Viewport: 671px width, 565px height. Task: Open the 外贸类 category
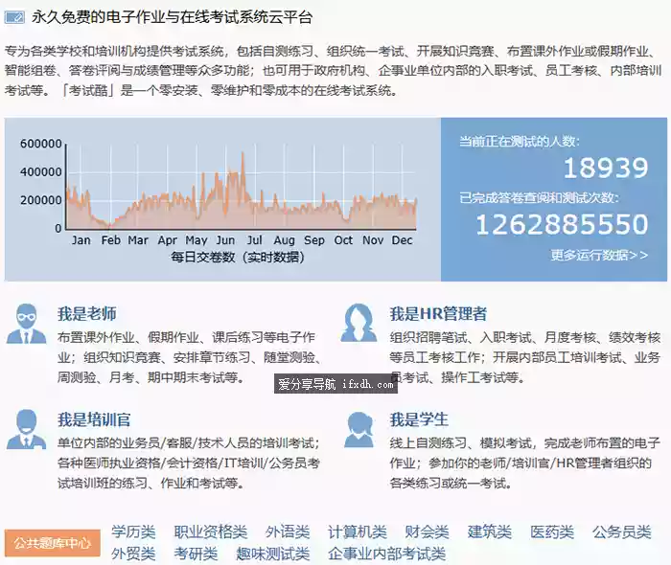pos(133,554)
